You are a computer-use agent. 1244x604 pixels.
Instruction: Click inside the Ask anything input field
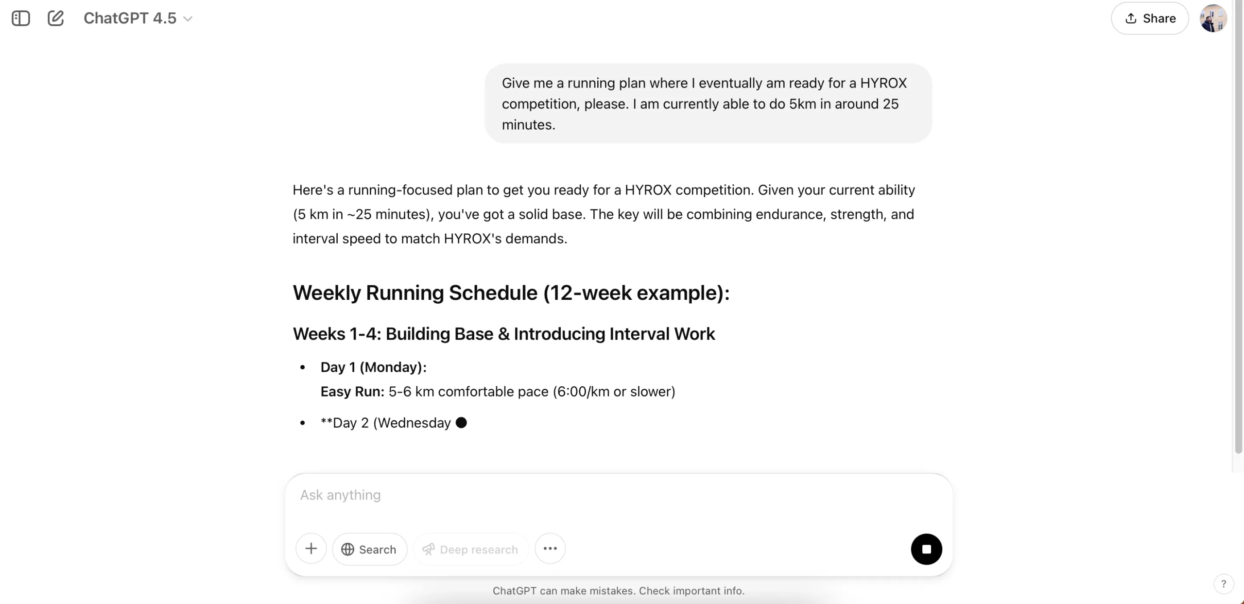click(x=617, y=495)
